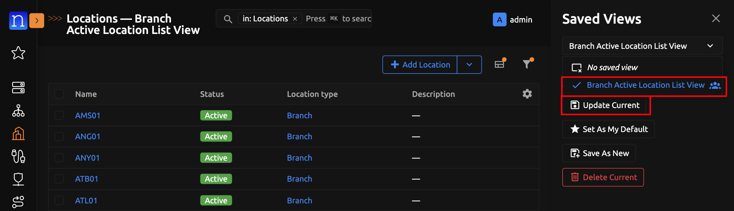The height and width of the screenshot is (211, 734).
Task: Toggle the select-all checkbox in table header
Action: pyautogui.click(x=59, y=94)
